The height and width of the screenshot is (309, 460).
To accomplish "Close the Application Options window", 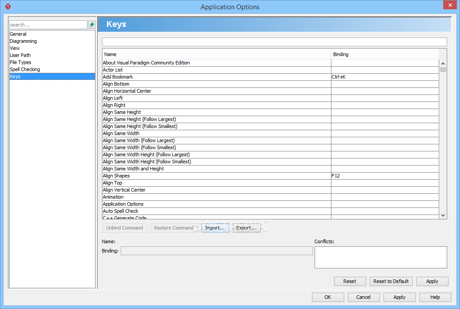I will pos(450,5).
